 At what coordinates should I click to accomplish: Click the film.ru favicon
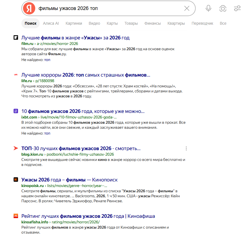coord(16,37)
